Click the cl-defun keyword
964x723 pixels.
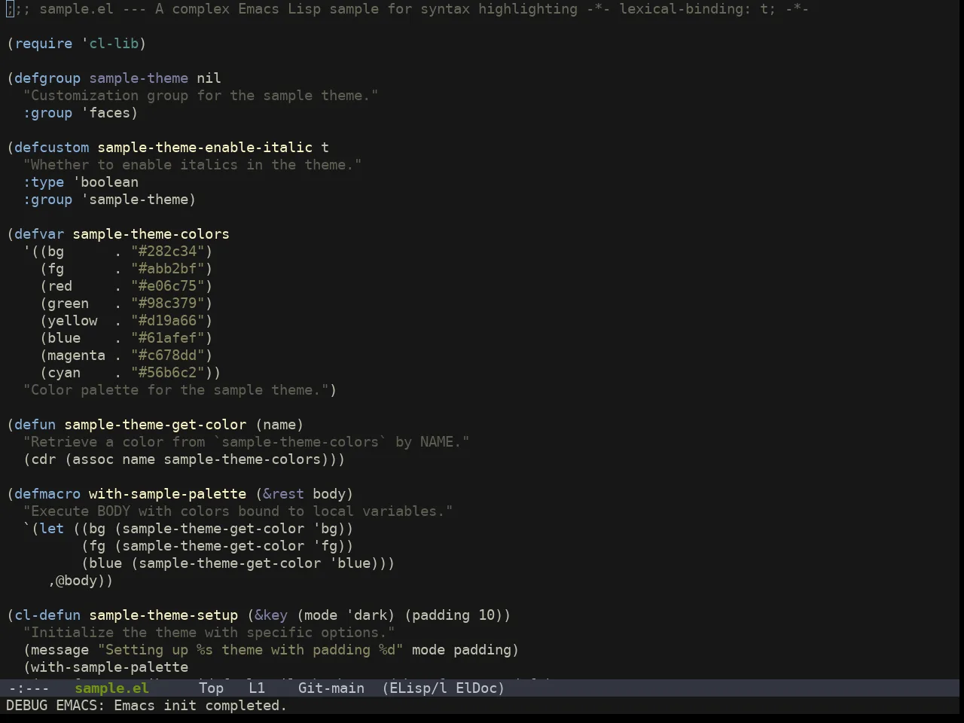[47, 615]
